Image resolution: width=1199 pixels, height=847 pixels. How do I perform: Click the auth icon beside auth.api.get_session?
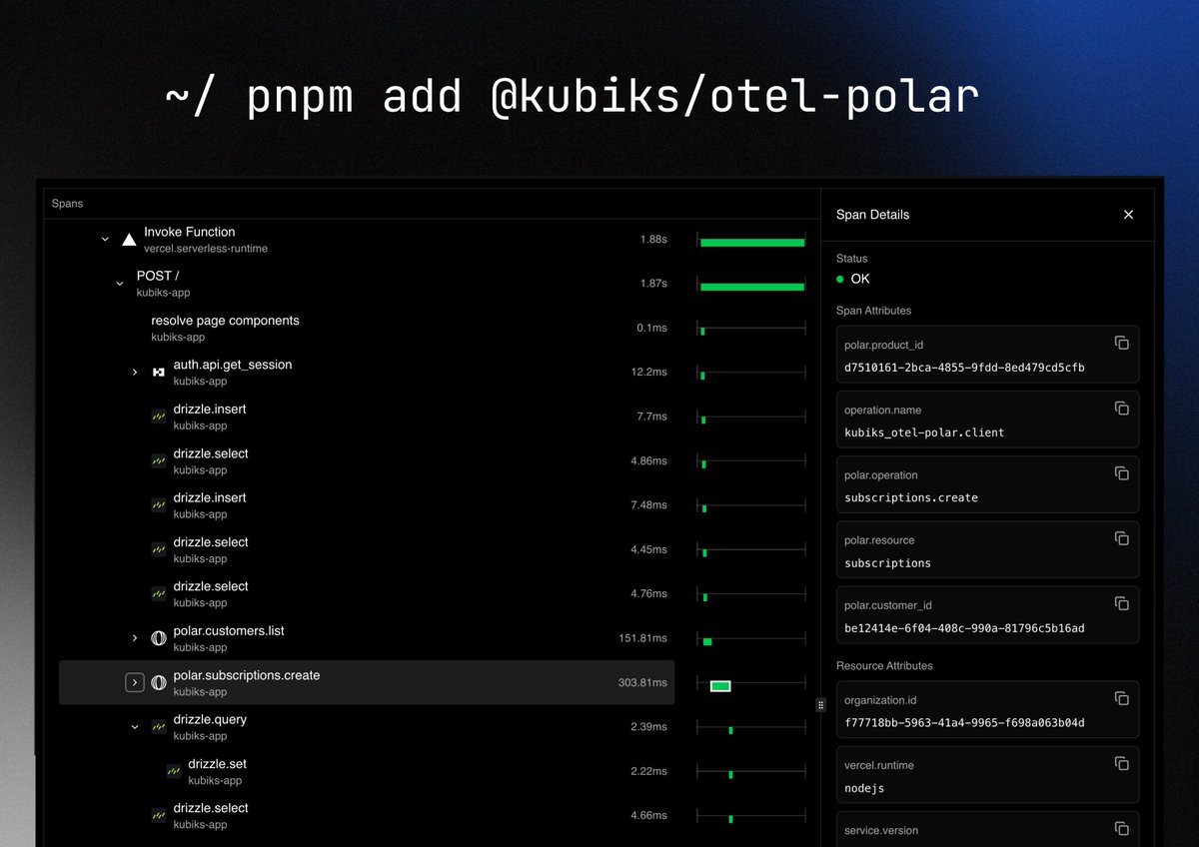pyautogui.click(x=158, y=373)
